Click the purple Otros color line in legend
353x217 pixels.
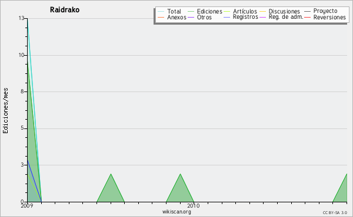tap(191, 17)
